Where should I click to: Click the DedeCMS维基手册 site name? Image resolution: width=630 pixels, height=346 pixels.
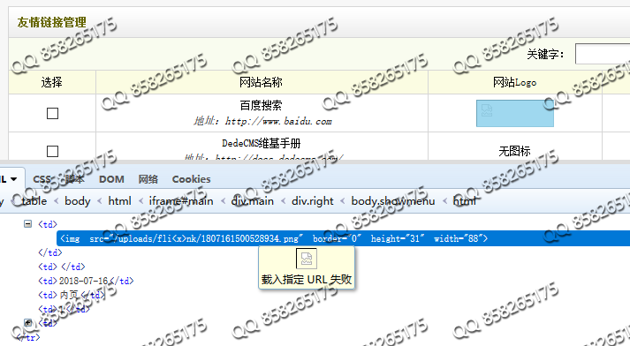click(x=262, y=143)
